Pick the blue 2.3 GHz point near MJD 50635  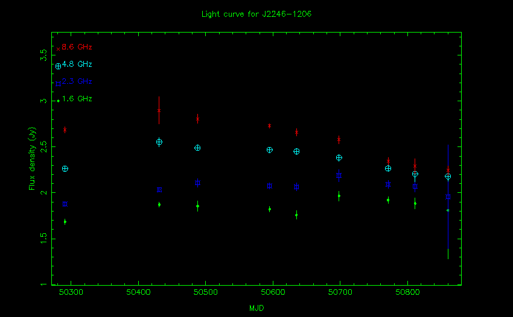296,187
